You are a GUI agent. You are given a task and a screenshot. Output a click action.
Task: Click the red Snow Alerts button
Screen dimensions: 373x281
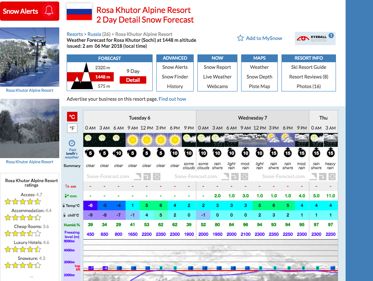(30, 11)
